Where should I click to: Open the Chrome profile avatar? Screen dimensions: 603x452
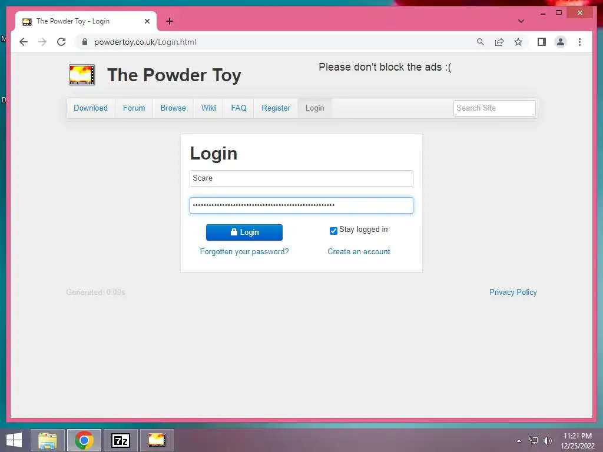pos(561,42)
